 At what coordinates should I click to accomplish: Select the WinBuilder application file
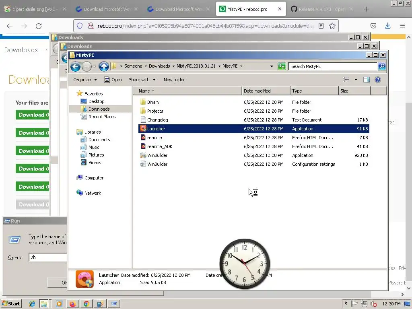[254, 155]
